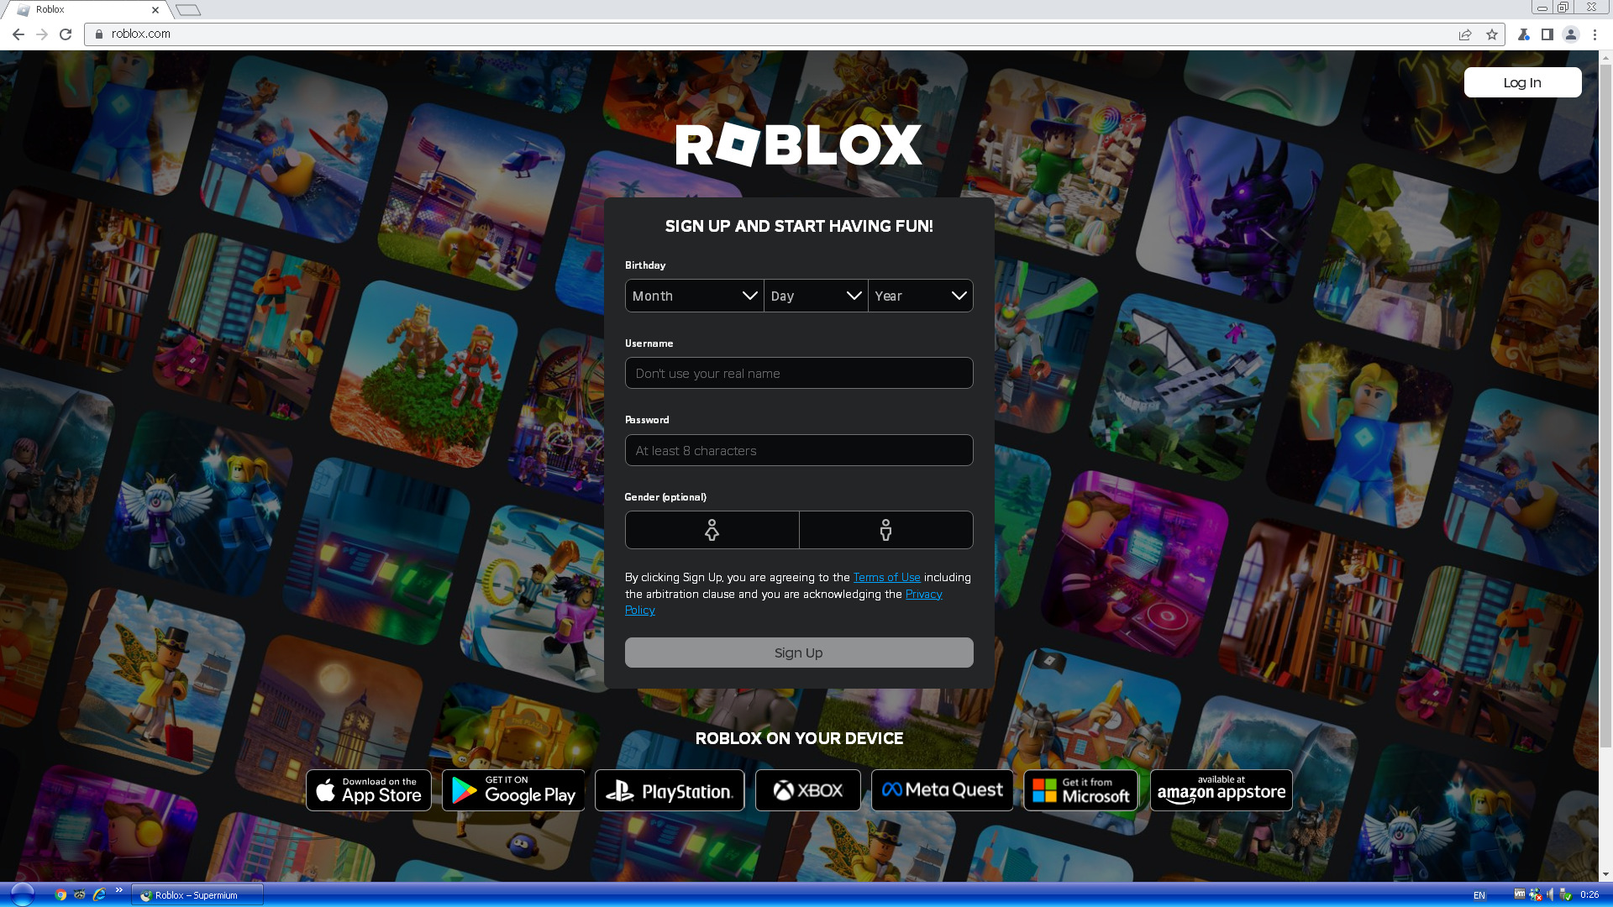Bookmark page with the star icon

[x=1491, y=34]
